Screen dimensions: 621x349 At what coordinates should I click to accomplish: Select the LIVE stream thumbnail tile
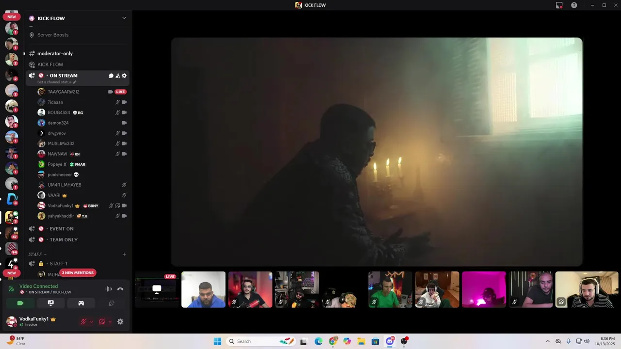(157, 289)
